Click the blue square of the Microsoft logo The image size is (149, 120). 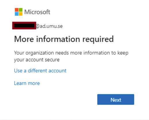coord(17,14)
